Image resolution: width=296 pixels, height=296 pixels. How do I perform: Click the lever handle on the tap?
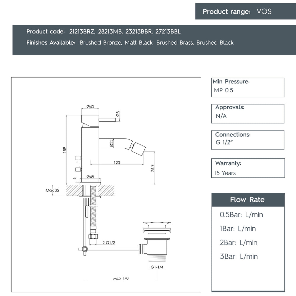(x=107, y=120)
